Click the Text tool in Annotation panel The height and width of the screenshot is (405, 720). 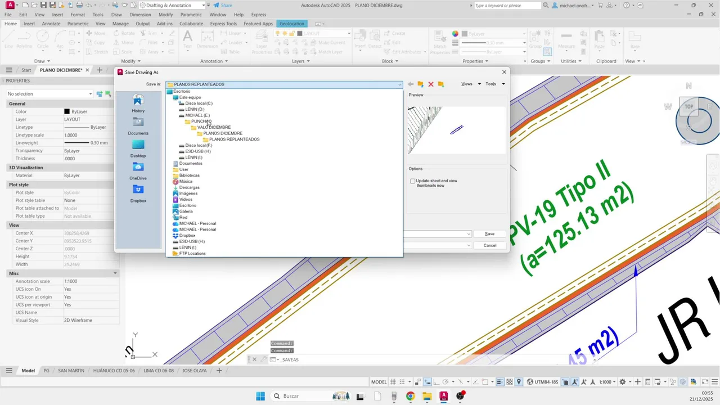(x=187, y=39)
